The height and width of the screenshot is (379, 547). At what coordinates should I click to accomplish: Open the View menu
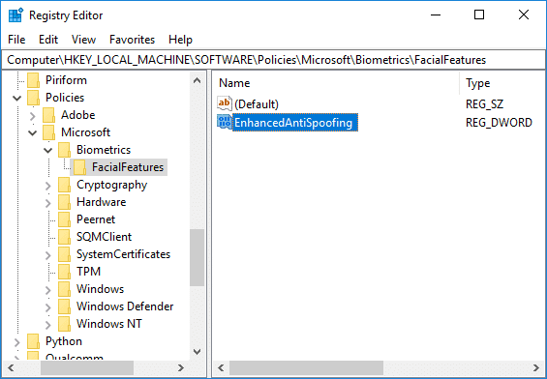point(83,40)
